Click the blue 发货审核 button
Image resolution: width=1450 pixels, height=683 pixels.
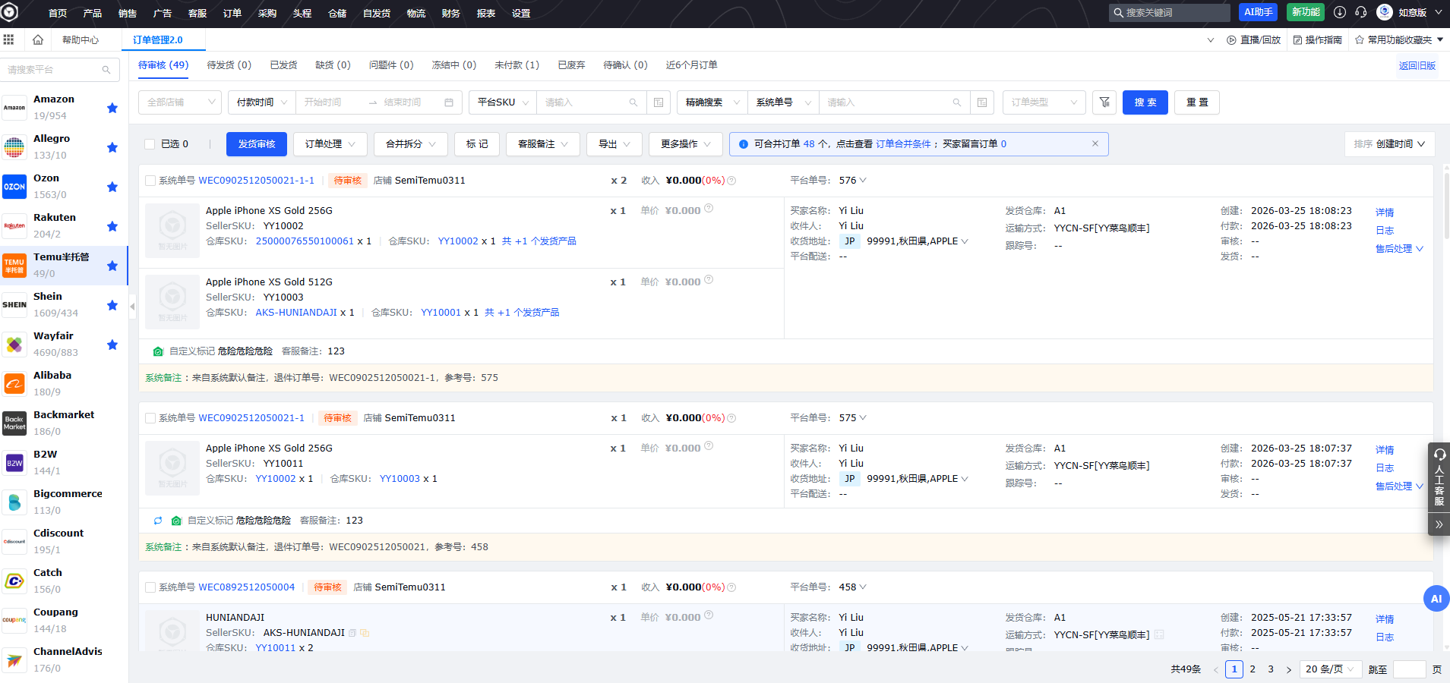point(257,144)
